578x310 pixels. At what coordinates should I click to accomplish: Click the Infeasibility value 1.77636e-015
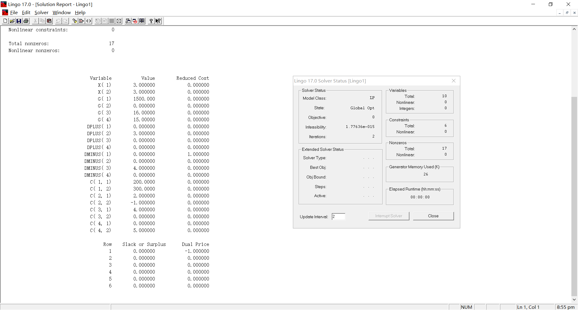click(x=360, y=127)
